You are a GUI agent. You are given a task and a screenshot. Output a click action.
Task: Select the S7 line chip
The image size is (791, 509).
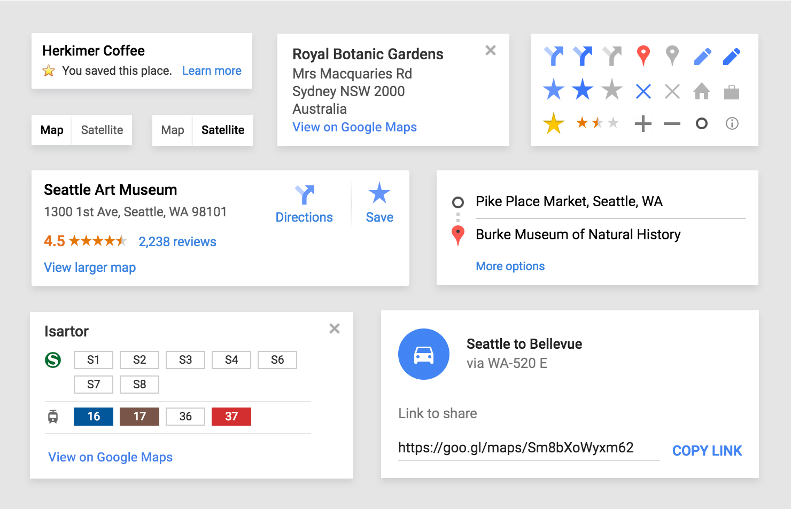pyautogui.click(x=94, y=385)
